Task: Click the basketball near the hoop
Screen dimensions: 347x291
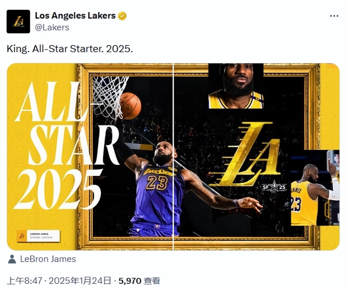Action: 131,106
